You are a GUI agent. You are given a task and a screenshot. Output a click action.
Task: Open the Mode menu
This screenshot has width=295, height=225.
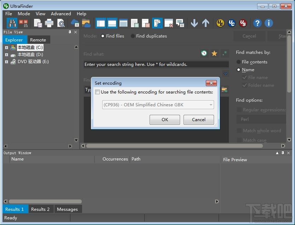24,14
